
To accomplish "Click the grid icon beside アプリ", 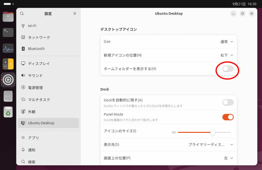I will coord(23,137).
